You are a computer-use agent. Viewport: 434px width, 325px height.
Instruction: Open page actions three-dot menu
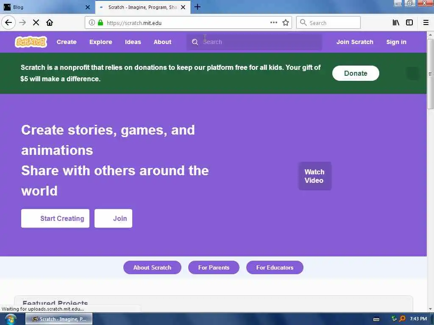[x=273, y=22]
